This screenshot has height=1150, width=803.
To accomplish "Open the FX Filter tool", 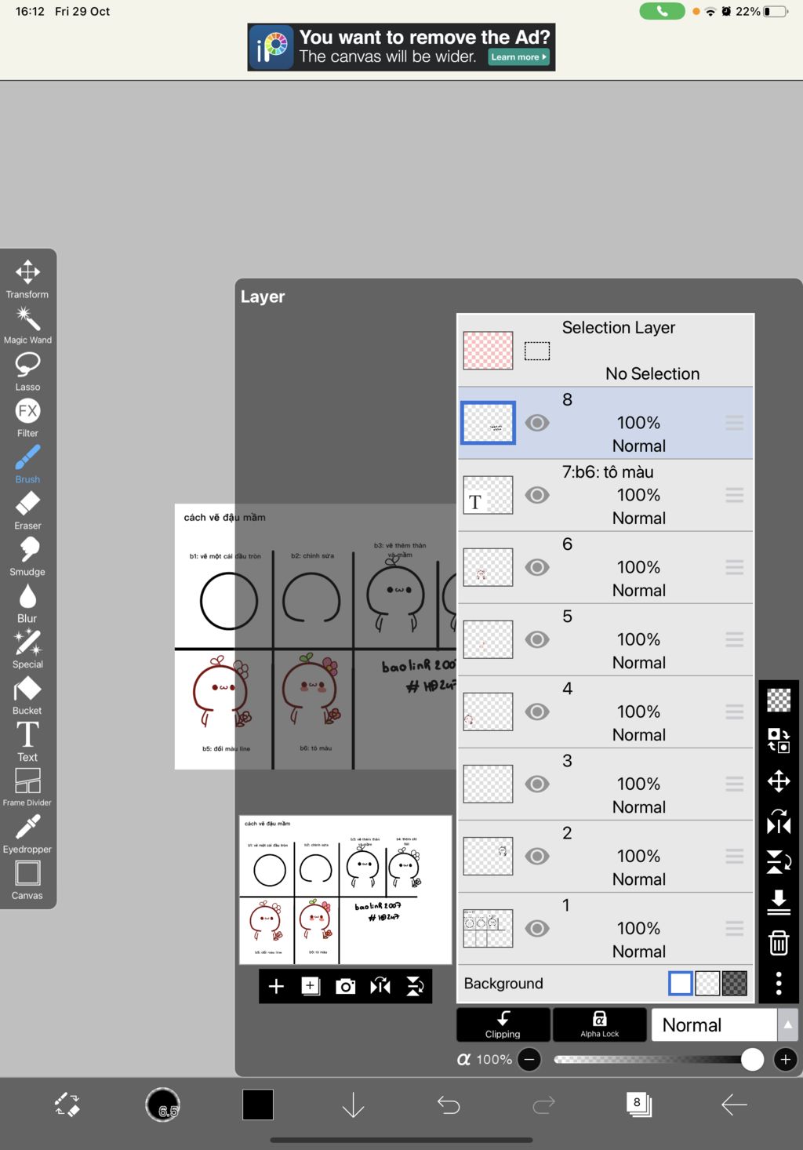I will [x=27, y=417].
